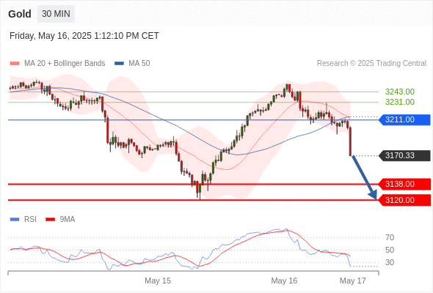Click the May 16 date axis label
The image size is (433, 293).
284,281
